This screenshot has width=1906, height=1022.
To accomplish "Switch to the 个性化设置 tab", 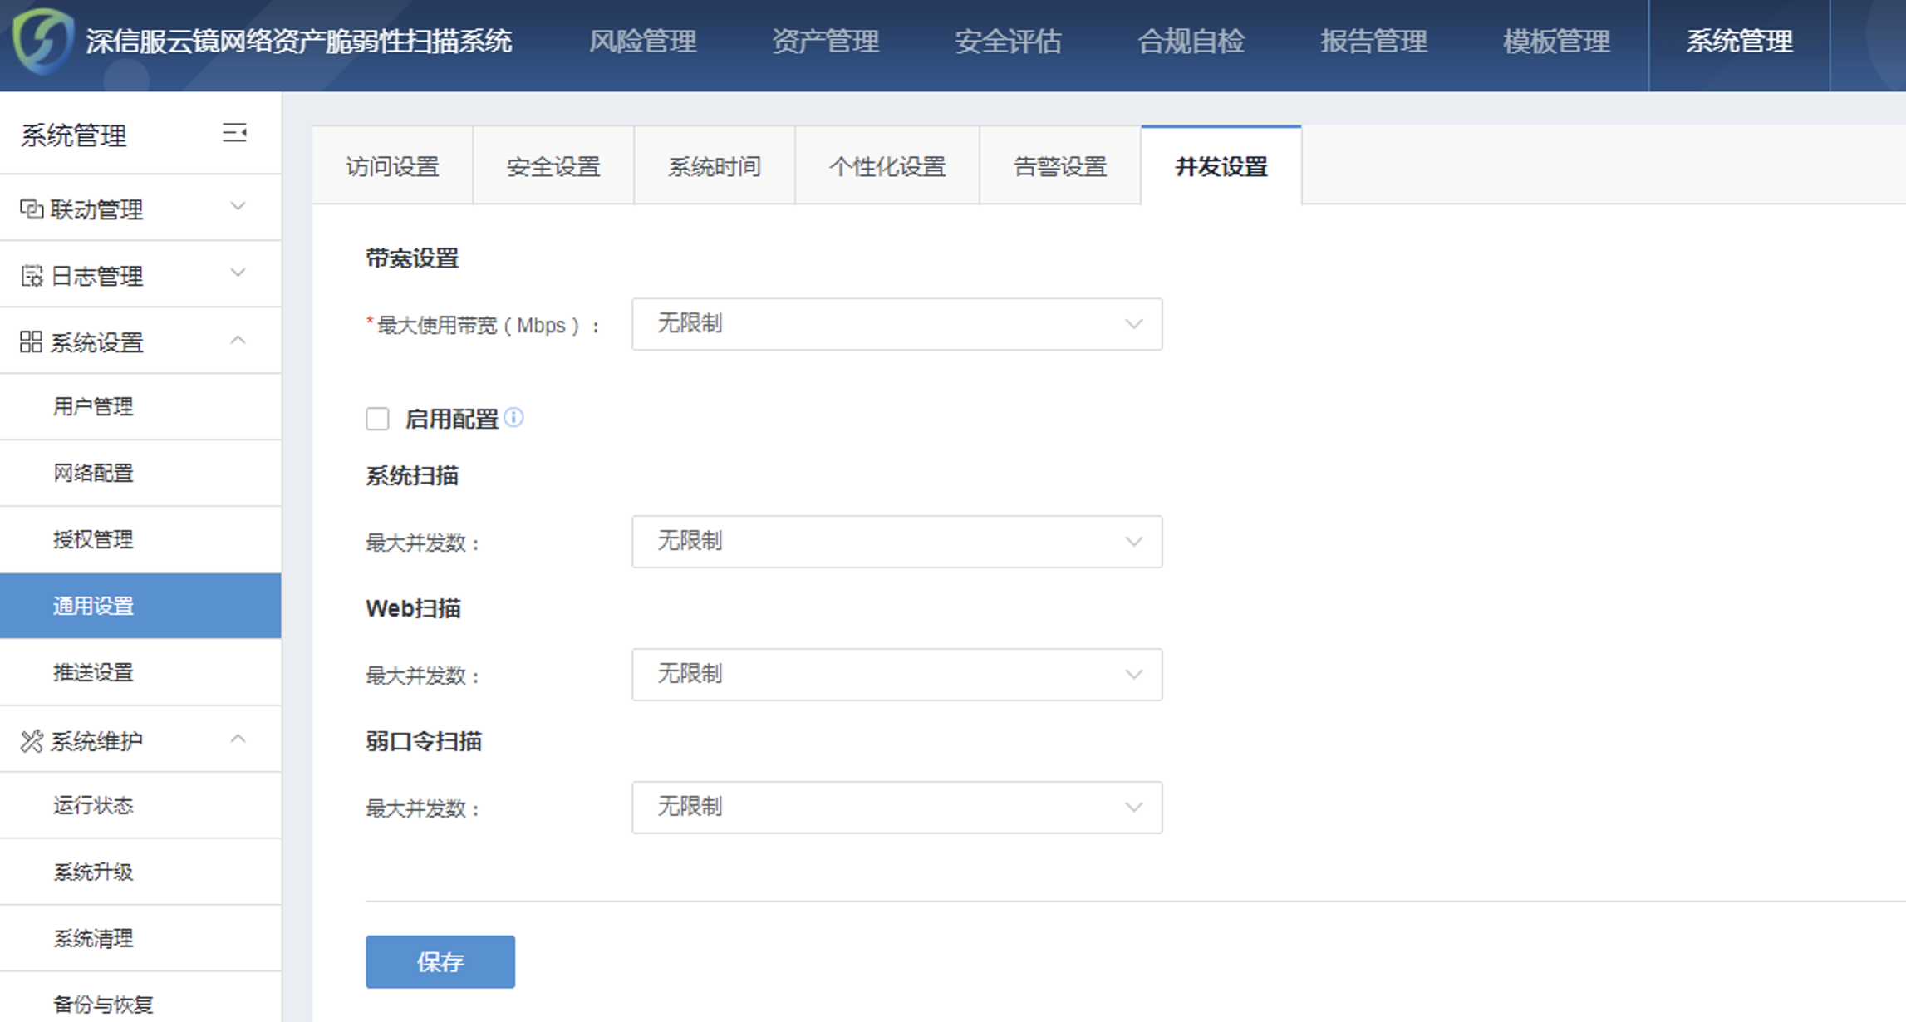I will pyautogui.click(x=887, y=166).
